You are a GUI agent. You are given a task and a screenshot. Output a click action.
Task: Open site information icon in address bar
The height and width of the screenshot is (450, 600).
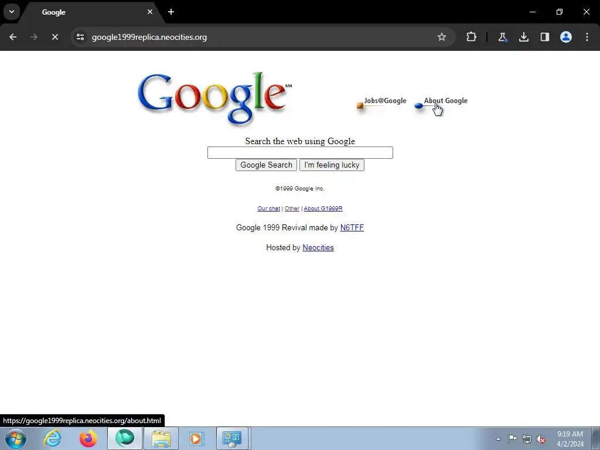click(80, 37)
